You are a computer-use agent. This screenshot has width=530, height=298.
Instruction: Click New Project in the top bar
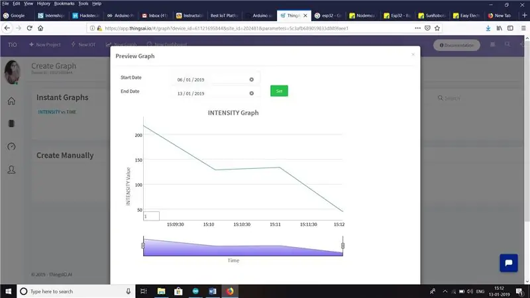pos(45,44)
